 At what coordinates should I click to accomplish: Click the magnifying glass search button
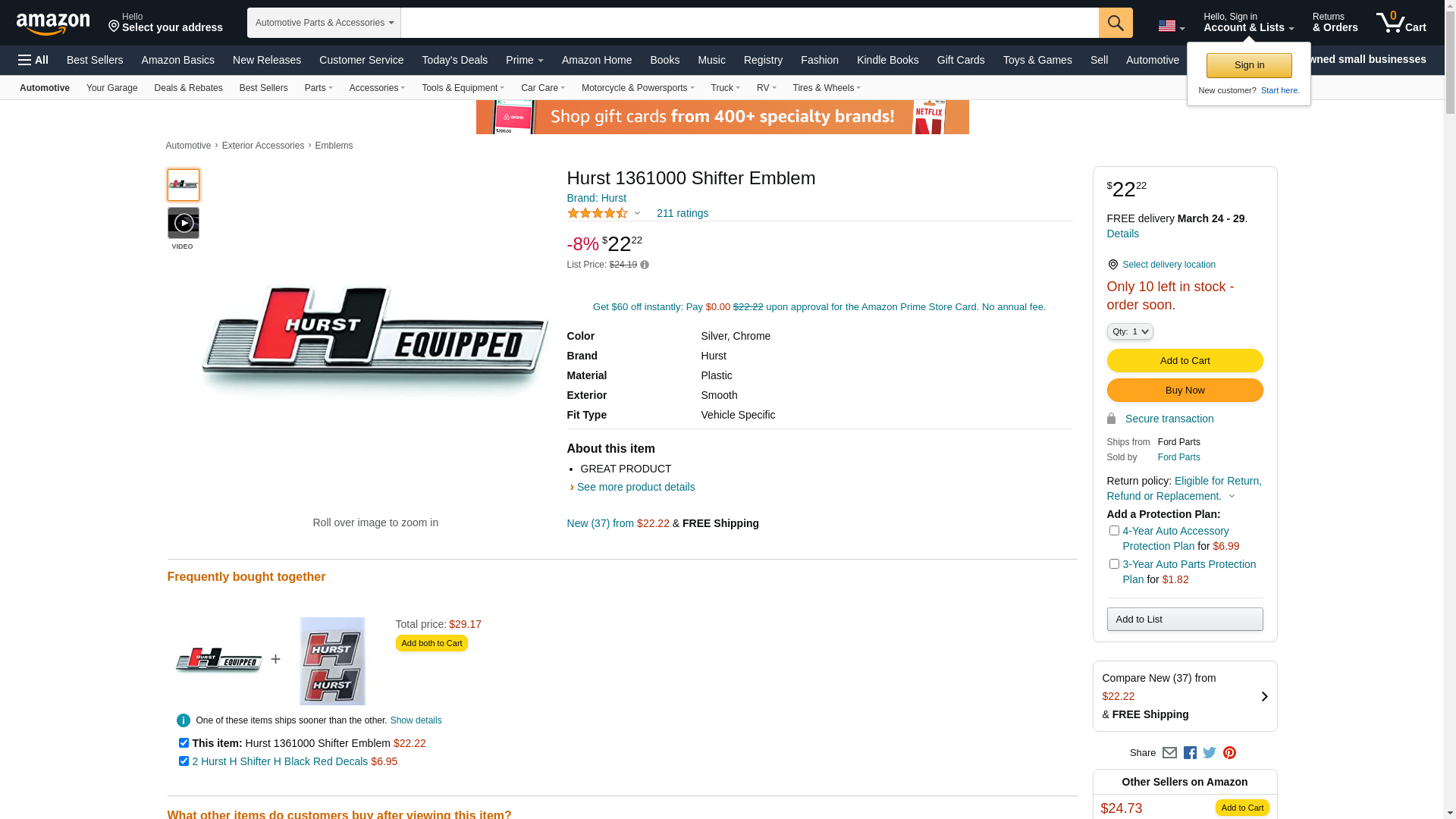pyautogui.click(x=1116, y=23)
